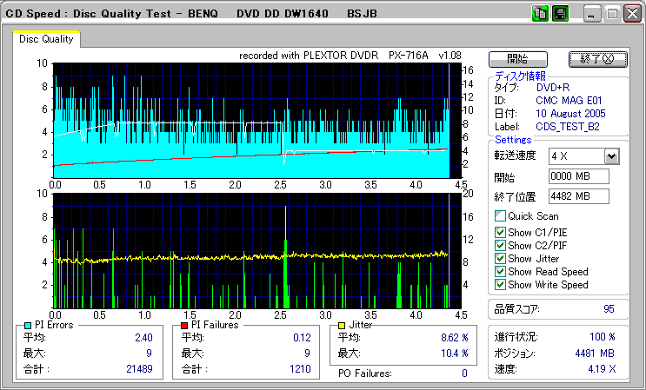Turn off Show Write Speed
Image resolution: width=646 pixels, height=390 pixels.
click(x=500, y=285)
